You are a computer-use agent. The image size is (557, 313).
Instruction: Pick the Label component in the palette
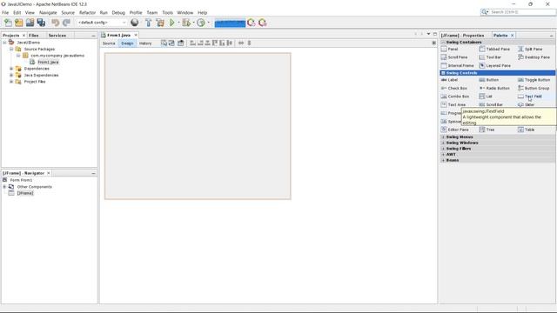point(449,80)
